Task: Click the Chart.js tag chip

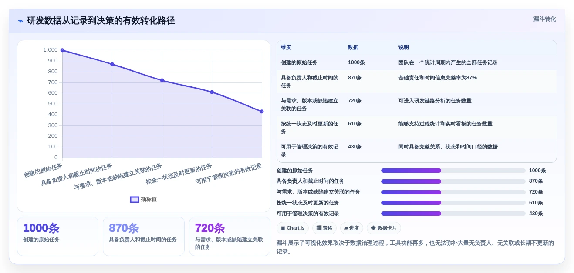Action: (292, 228)
